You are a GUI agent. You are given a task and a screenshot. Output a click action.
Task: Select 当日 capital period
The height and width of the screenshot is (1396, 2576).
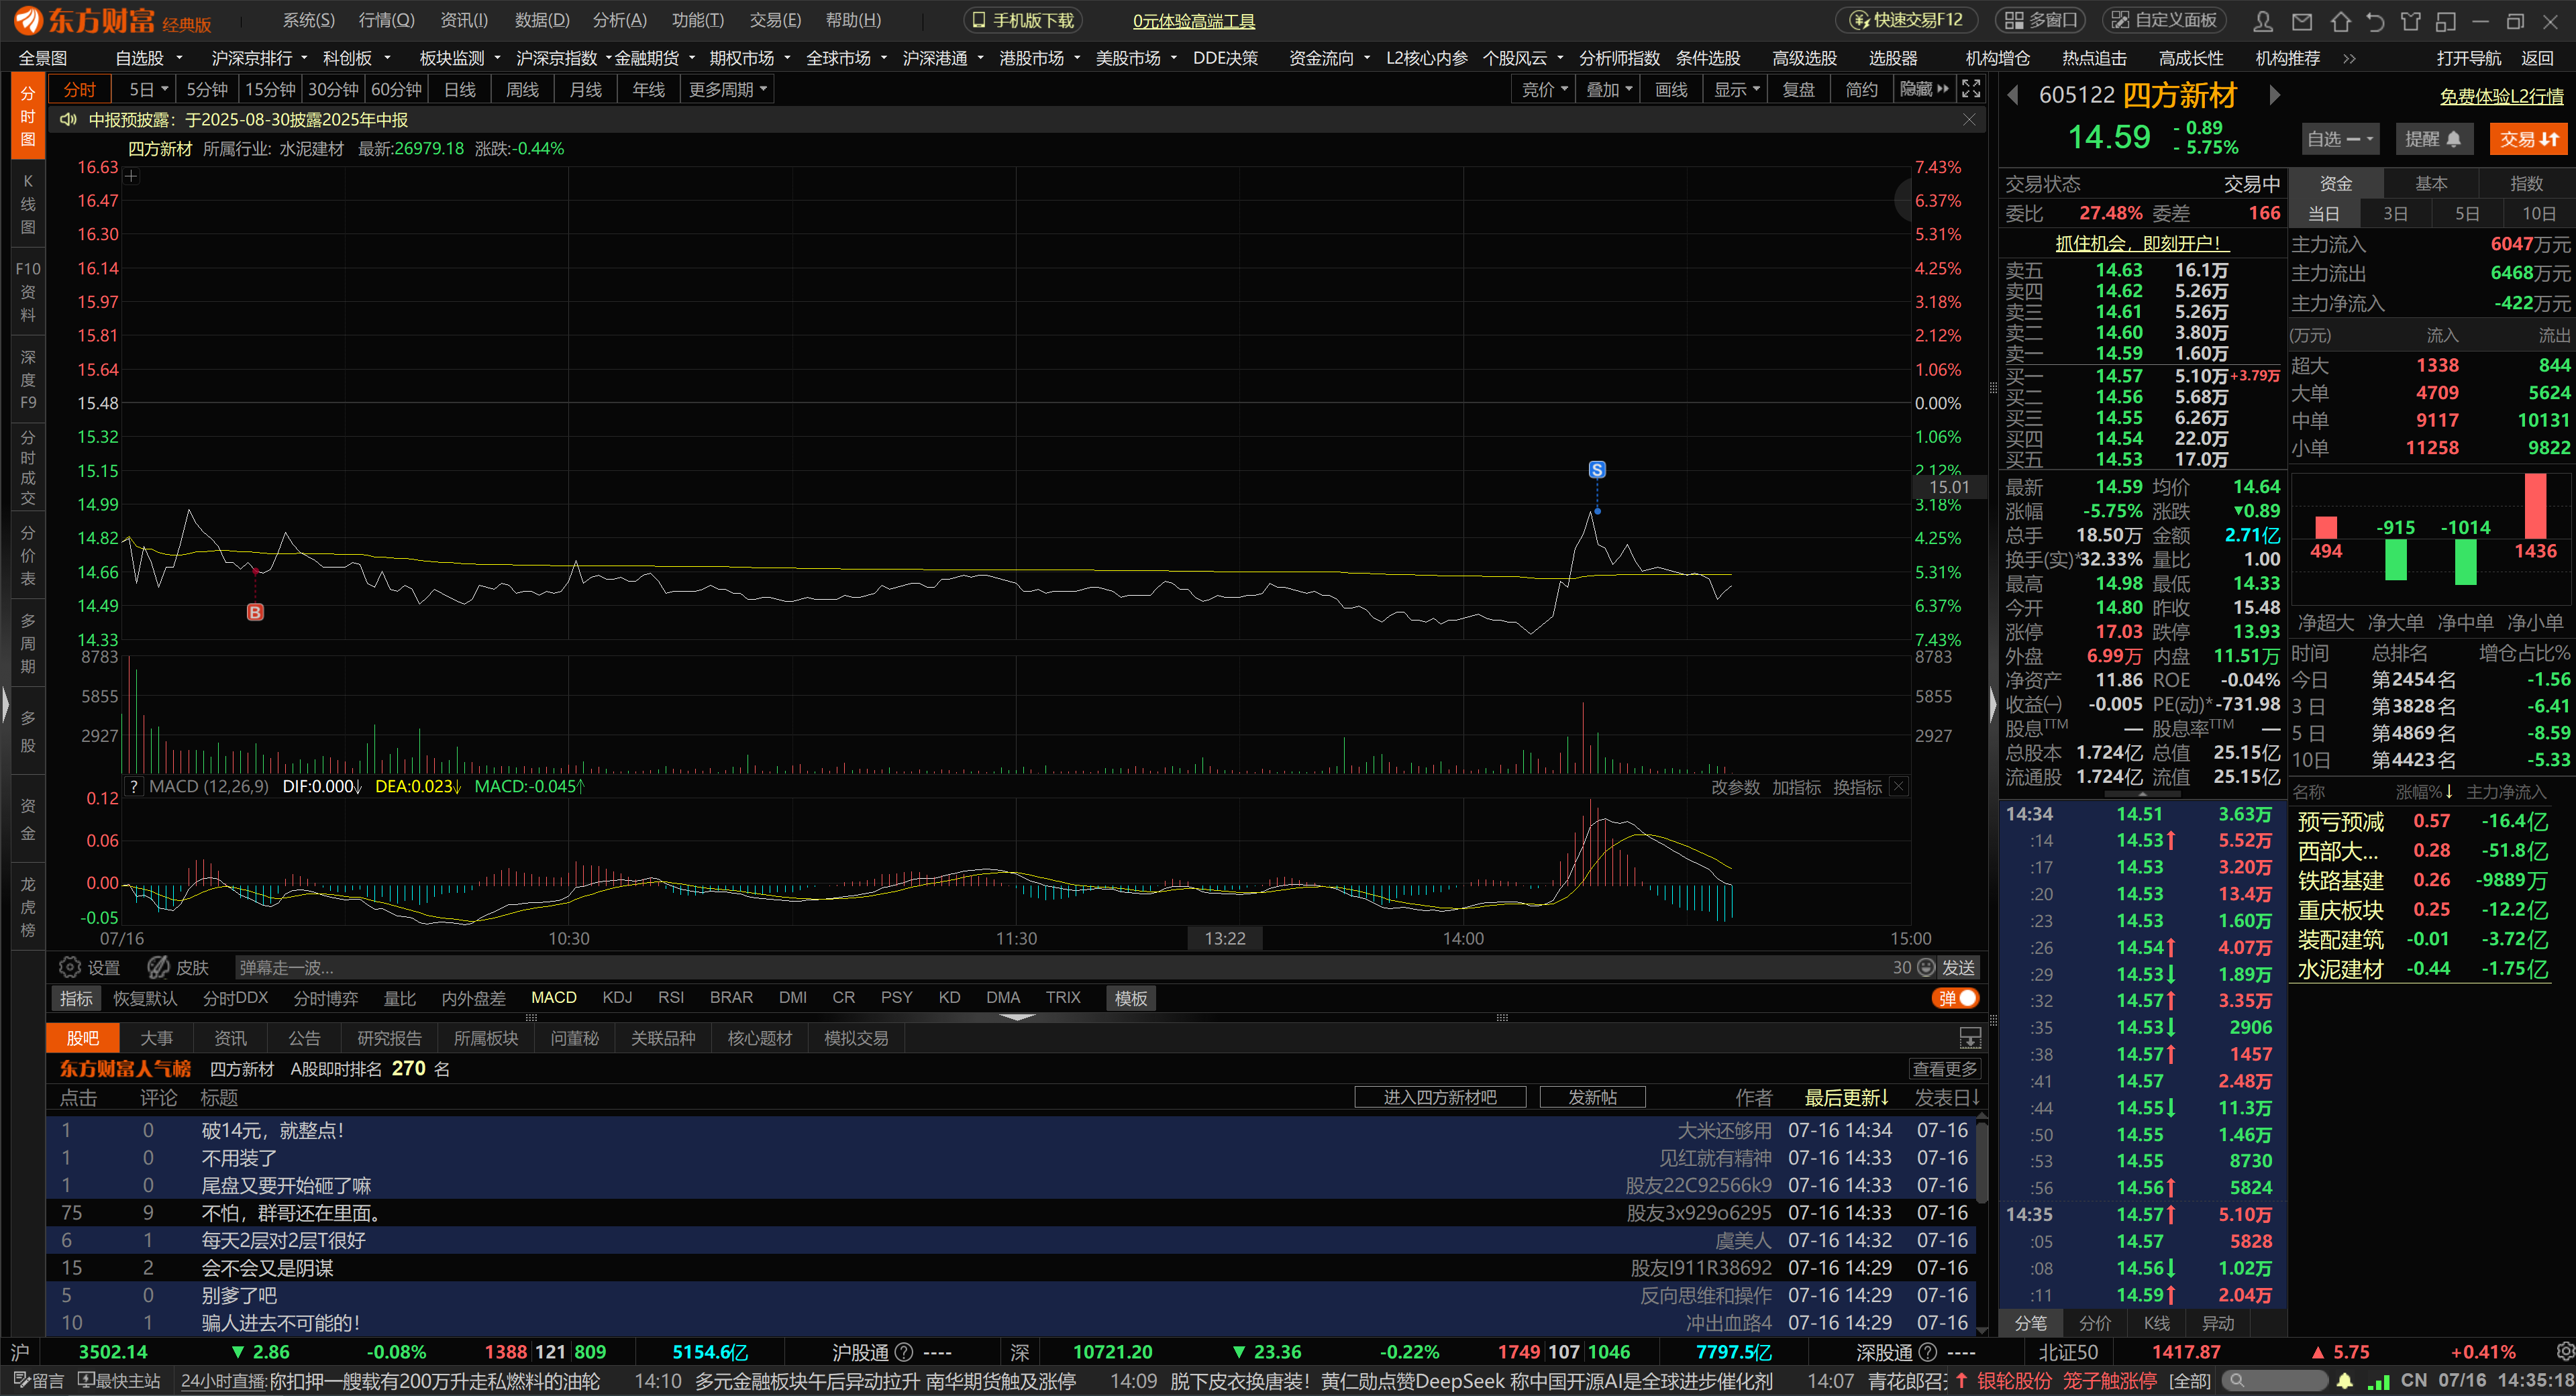2323,213
